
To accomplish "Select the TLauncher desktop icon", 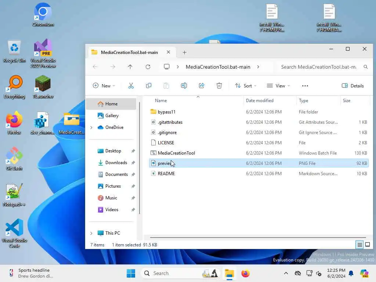I will pyautogui.click(x=43, y=87).
